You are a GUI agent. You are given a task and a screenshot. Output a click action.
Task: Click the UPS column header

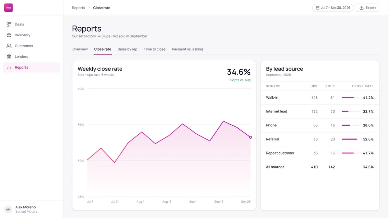pyautogui.click(x=314, y=86)
